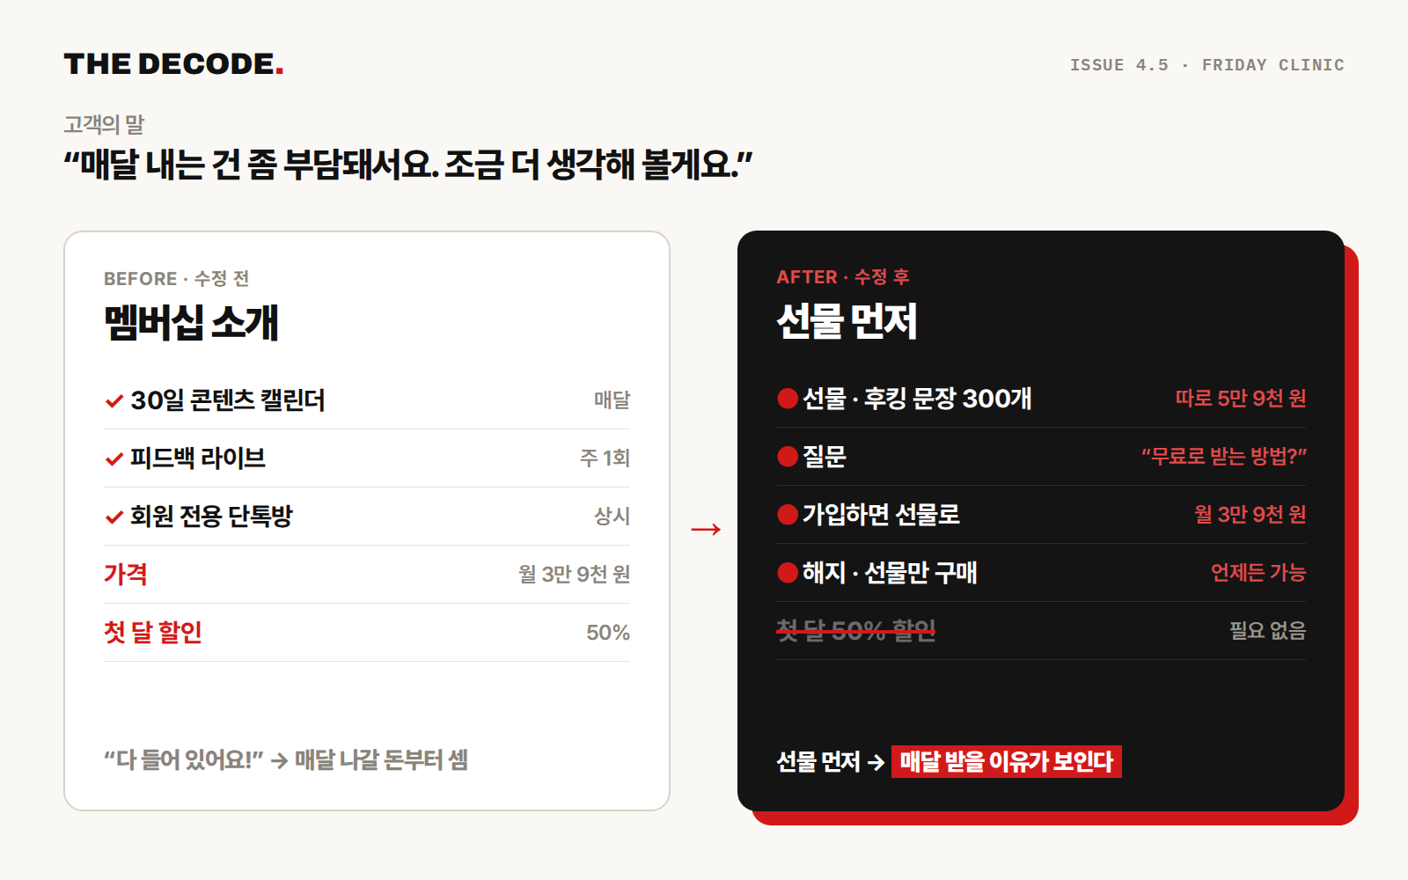Click the 멤버십 소개 heading
The image size is (1408, 880).
(191, 321)
